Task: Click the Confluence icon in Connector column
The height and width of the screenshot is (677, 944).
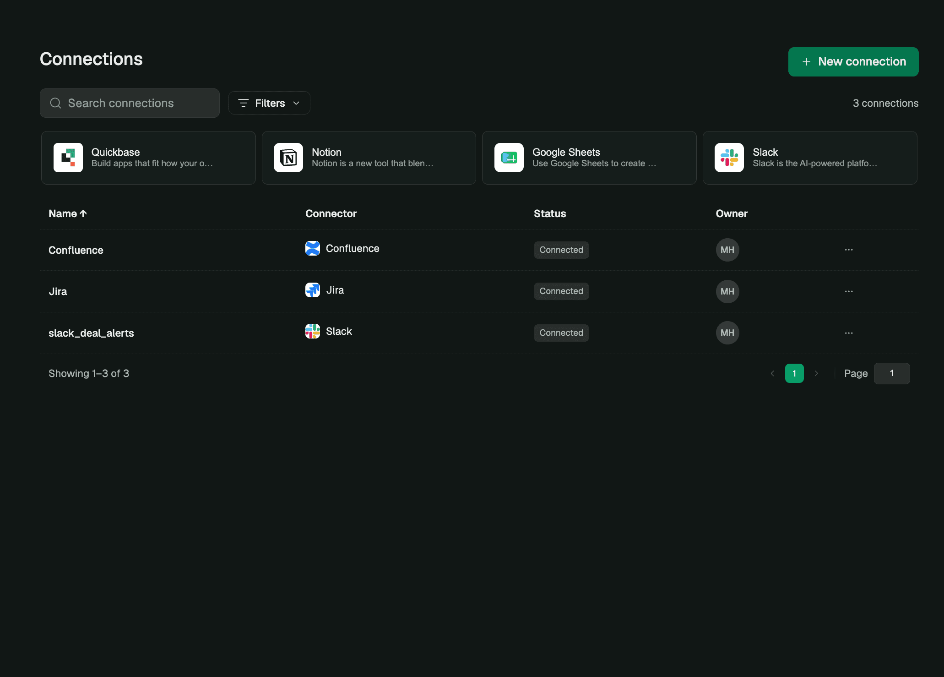Action: (313, 248)
